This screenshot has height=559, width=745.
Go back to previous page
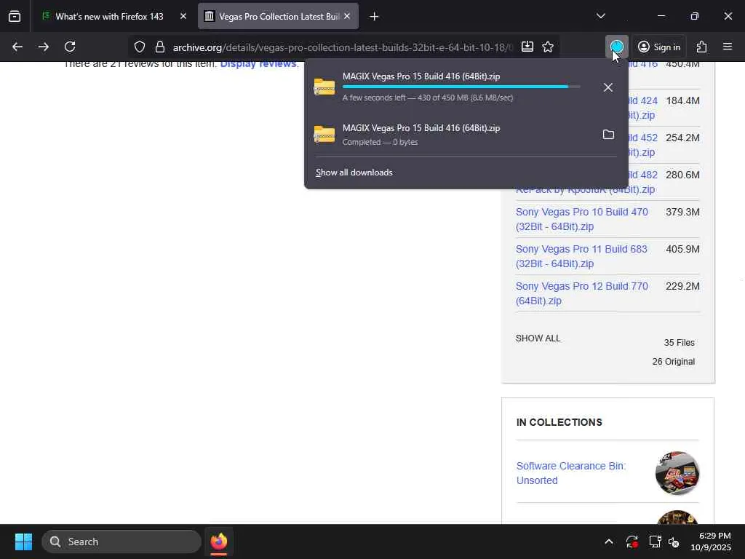(17, 47)
